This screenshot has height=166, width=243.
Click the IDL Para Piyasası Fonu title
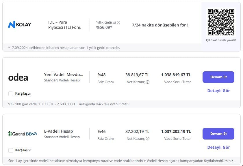(x=65, y=24)
